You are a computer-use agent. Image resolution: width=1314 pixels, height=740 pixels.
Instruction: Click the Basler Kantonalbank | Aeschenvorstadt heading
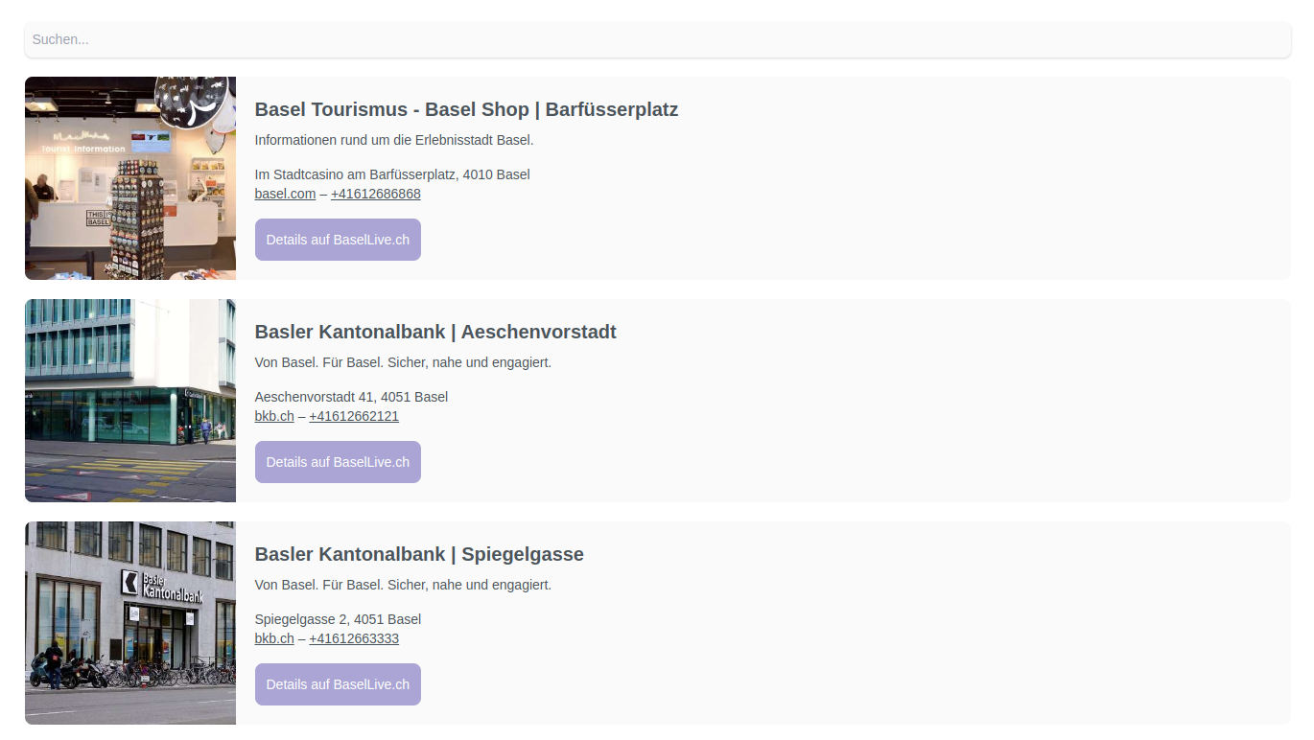tap(435, 332)
